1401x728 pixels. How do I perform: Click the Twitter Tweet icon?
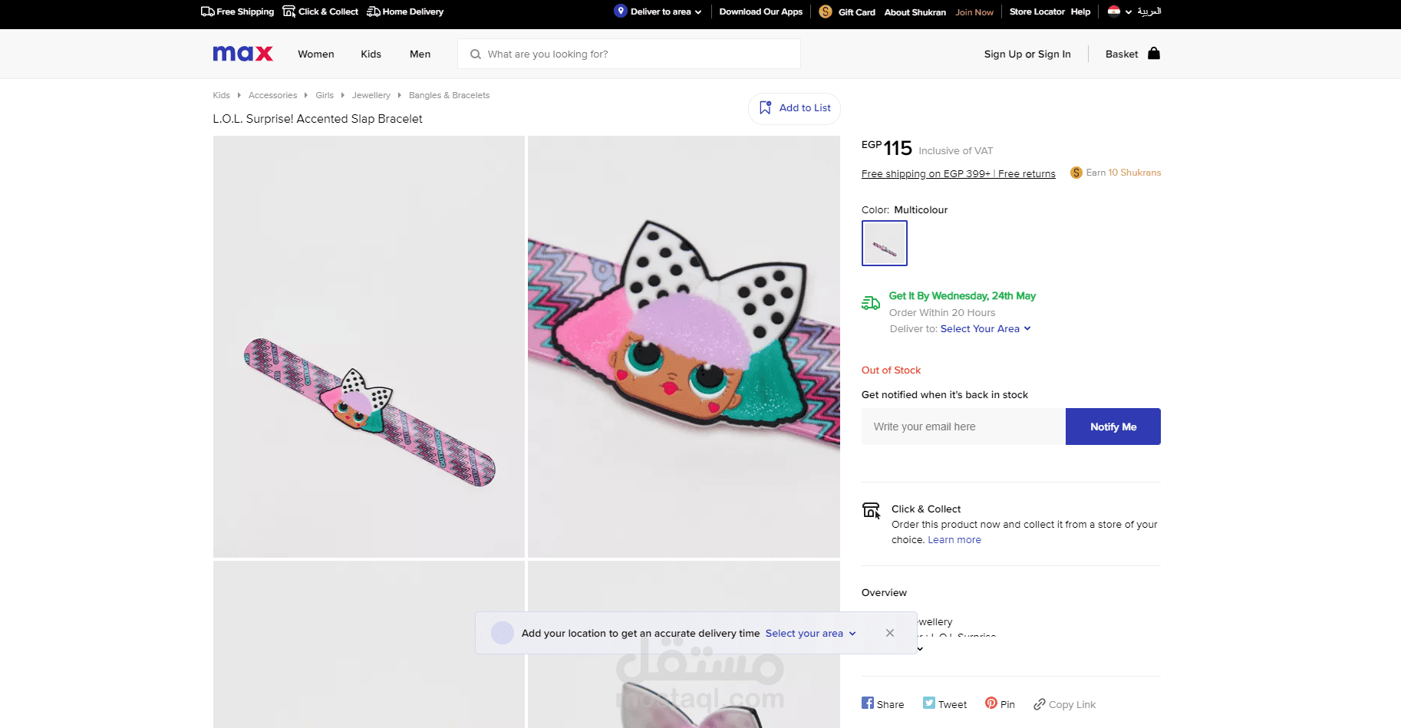click(929, 703)
